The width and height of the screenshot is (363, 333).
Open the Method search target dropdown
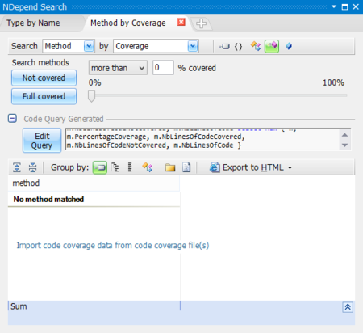[89, 46]
